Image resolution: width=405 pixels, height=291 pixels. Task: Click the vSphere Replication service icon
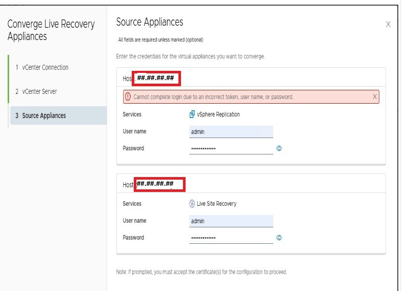coord(192,114)
